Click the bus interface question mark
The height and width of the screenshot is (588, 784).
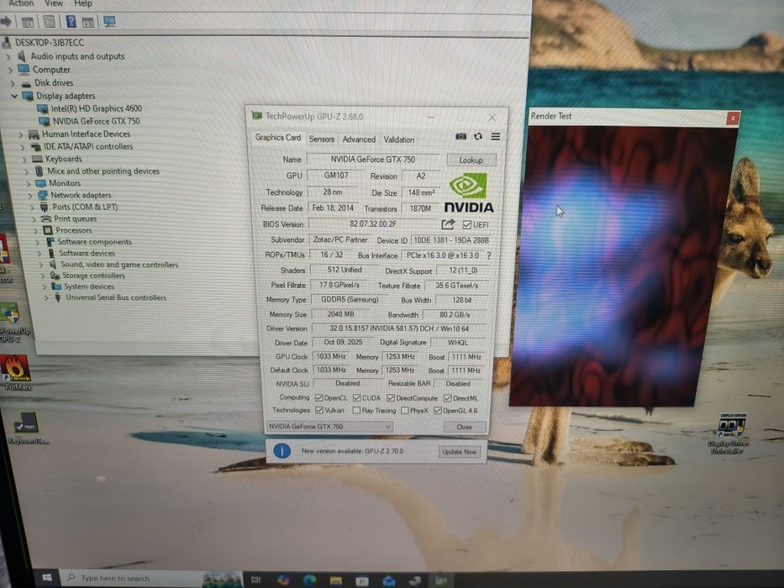(488, 255)
